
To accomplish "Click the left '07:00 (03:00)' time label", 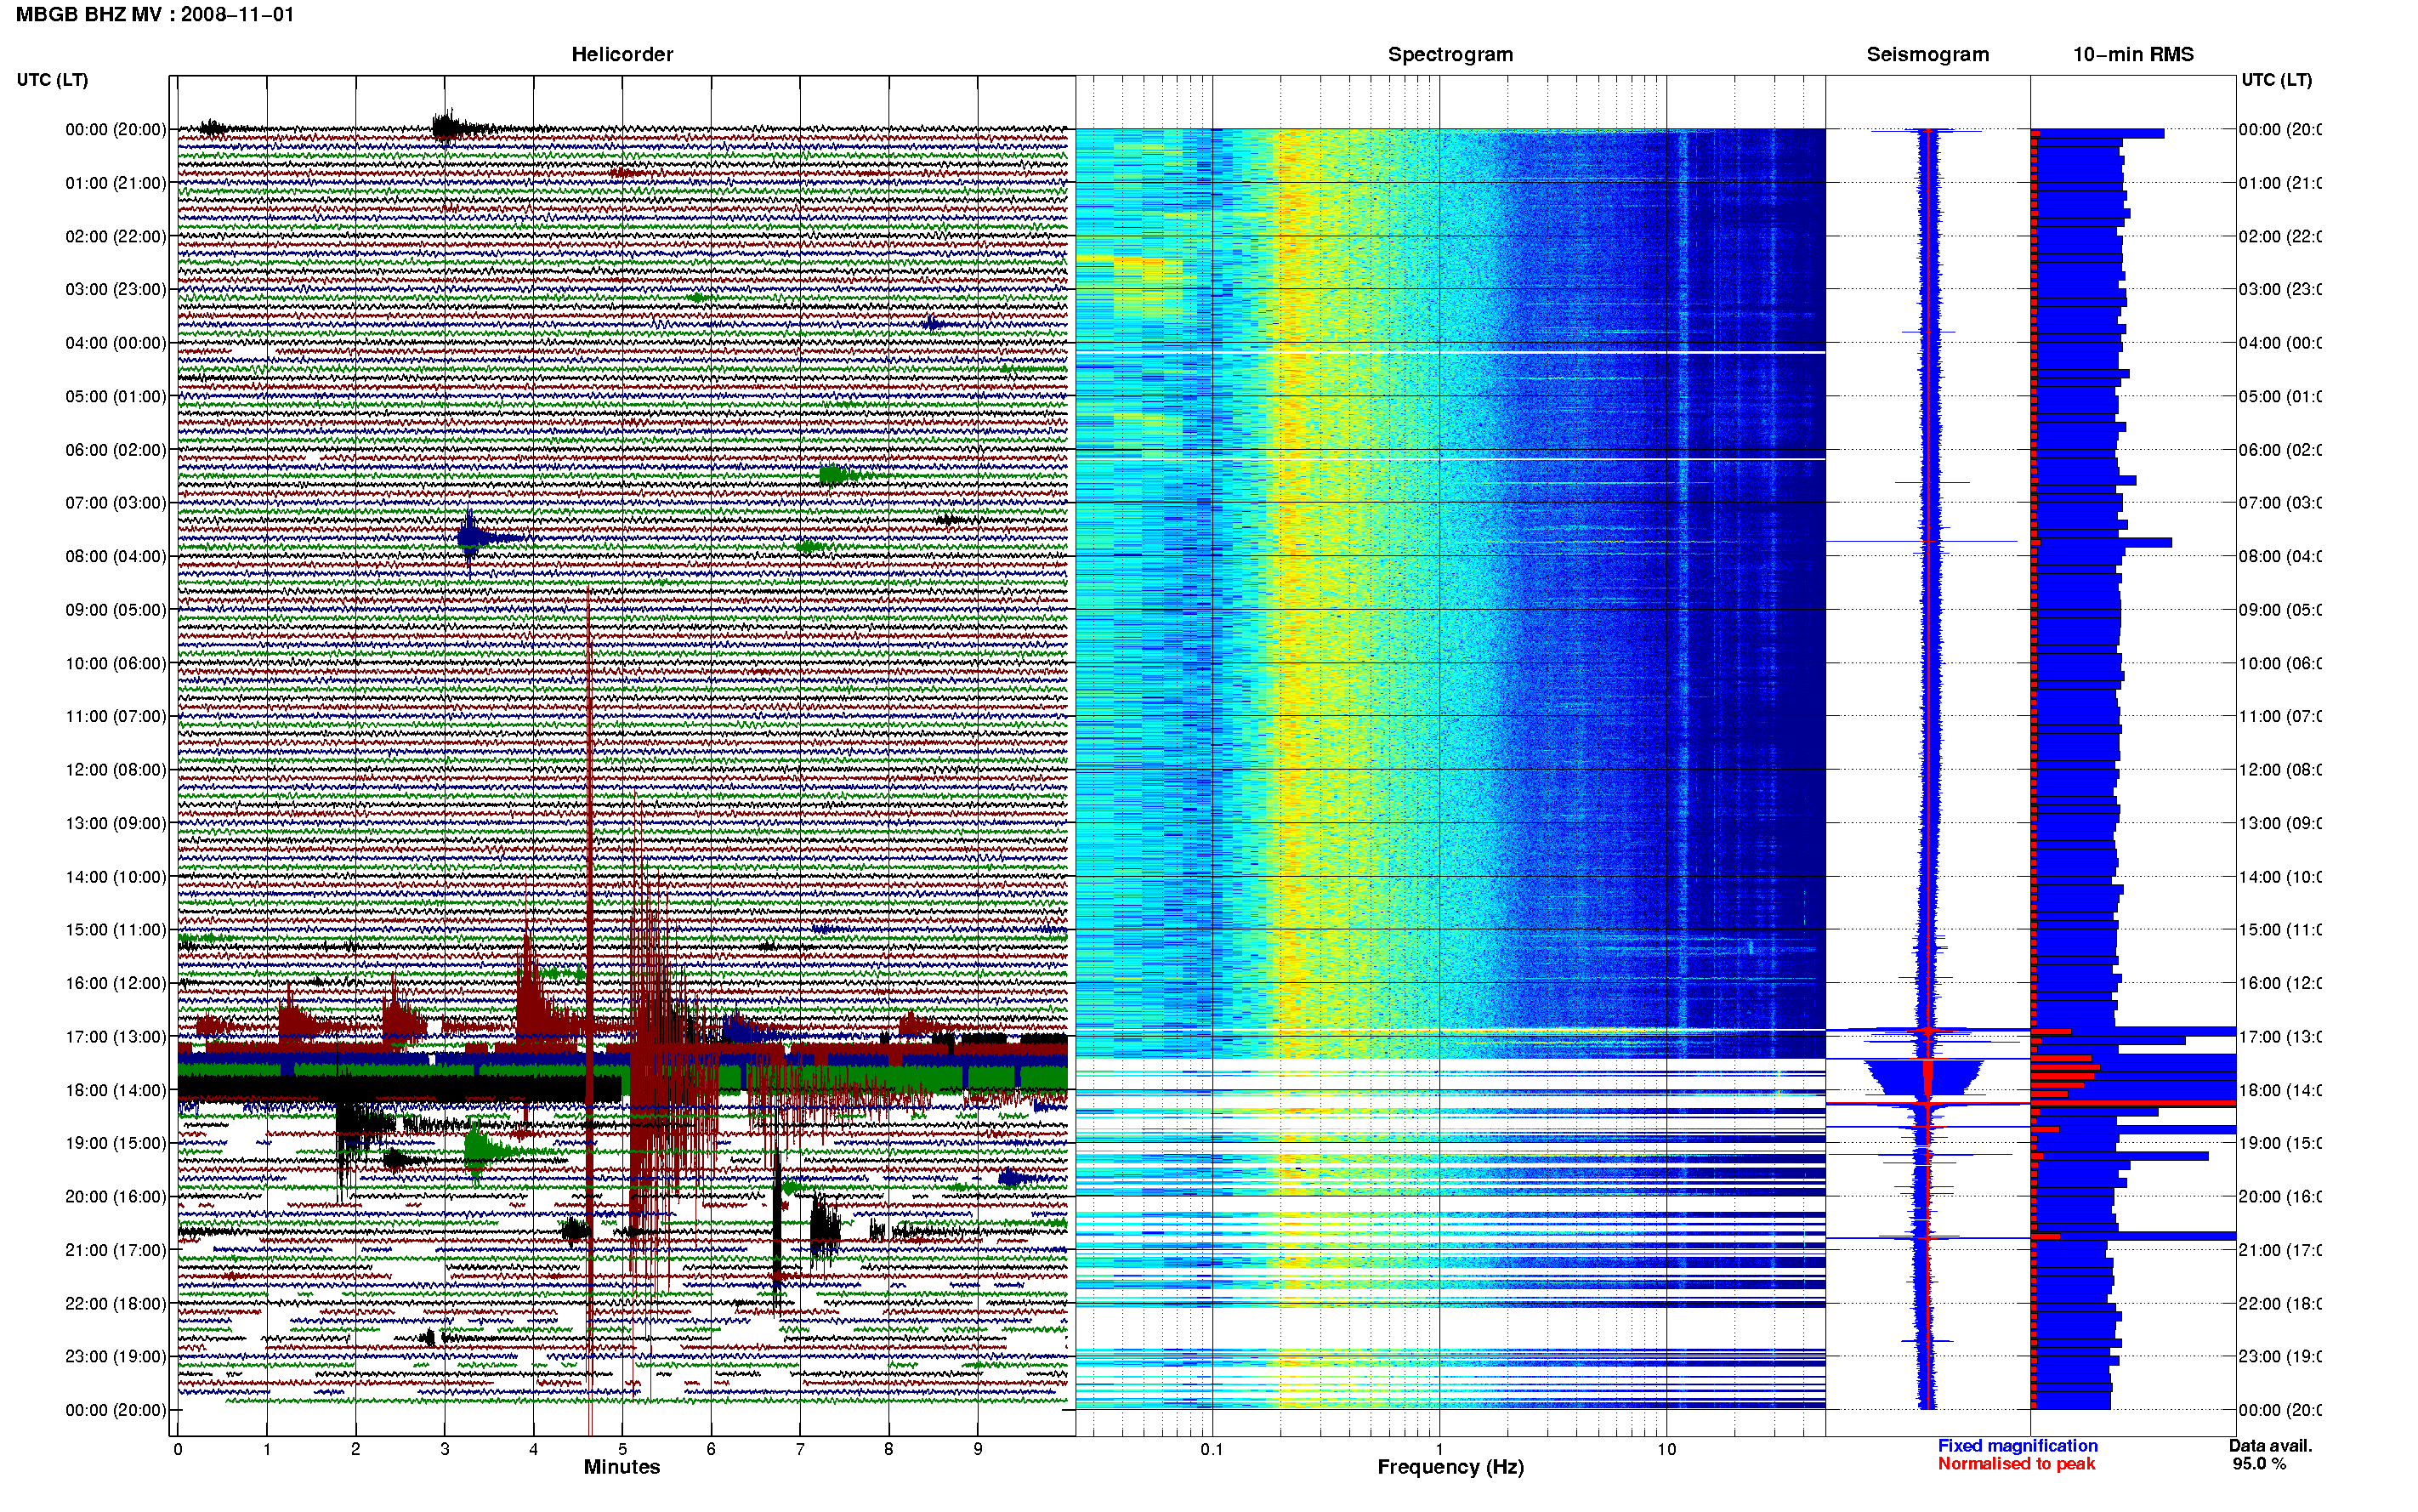I will (x=116, y=503).
